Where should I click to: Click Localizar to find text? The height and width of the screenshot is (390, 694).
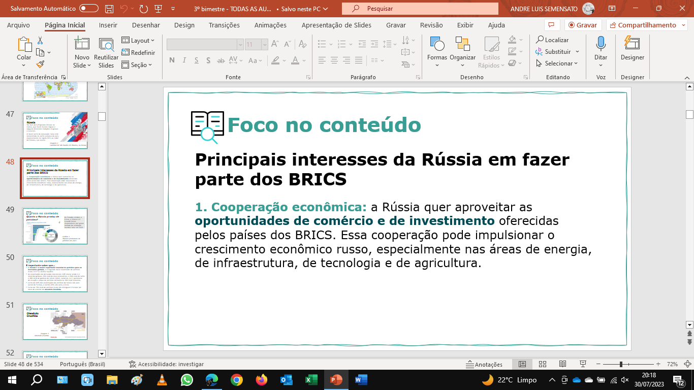(552, 40)
